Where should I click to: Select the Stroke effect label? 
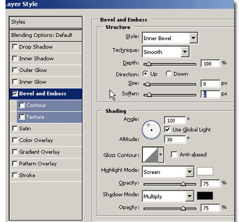(27, 175)
